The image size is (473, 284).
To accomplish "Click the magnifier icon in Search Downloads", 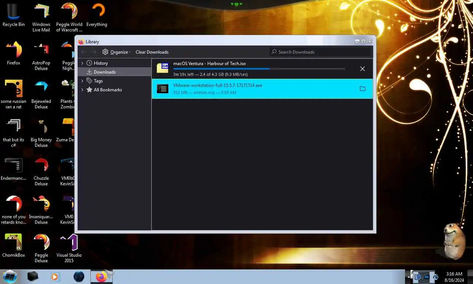I will coord(274,52).
